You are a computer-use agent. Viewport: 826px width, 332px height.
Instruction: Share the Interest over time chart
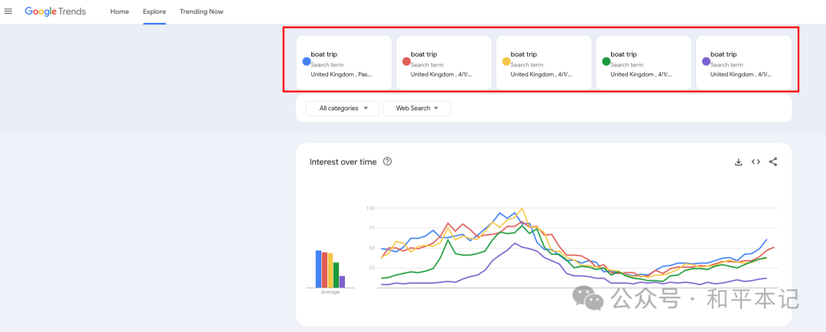coord(772,161)
